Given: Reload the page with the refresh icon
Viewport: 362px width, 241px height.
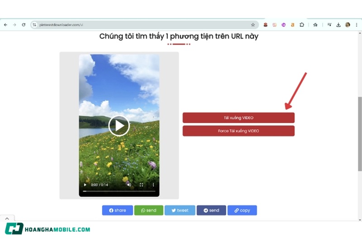Looking at the screenshot, I should tap(24, 25).
